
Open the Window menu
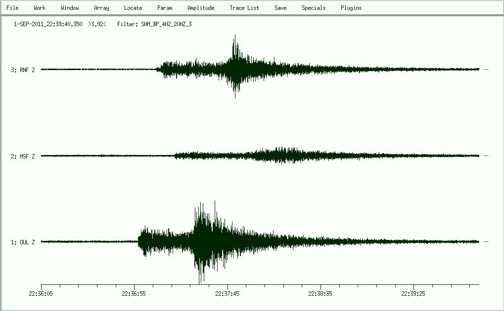pyautogui.click(x=70, y=8)
